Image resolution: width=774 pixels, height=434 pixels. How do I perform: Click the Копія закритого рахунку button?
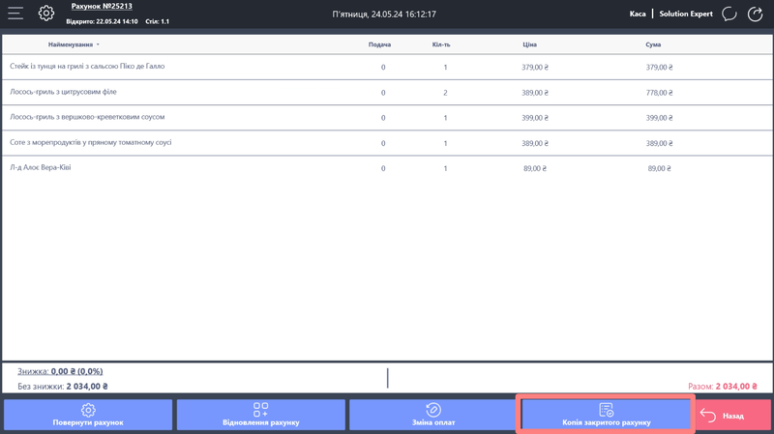click(x=606, y=415)
